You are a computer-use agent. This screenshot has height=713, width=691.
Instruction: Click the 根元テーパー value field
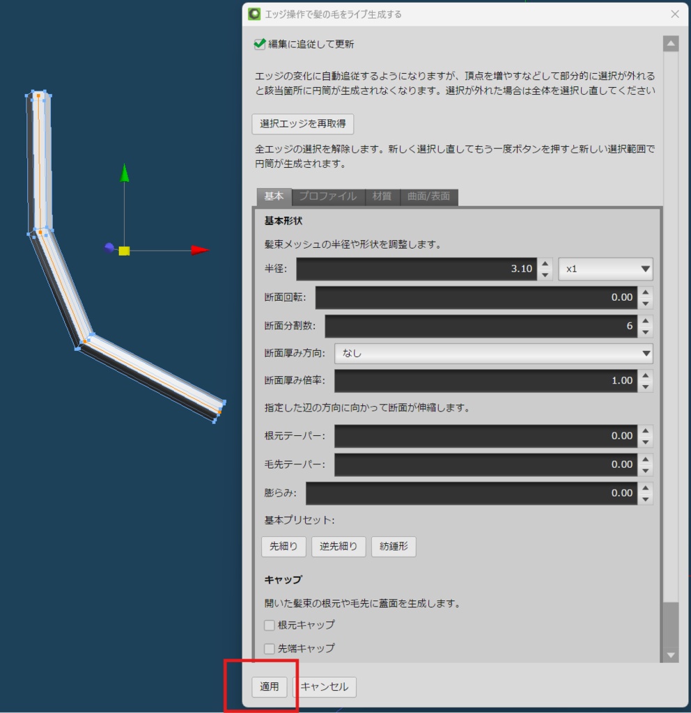pyautogui.click(x=486, y=436)
